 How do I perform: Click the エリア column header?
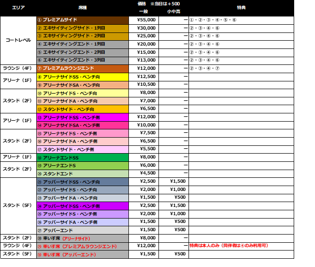(x=18, y=8)
